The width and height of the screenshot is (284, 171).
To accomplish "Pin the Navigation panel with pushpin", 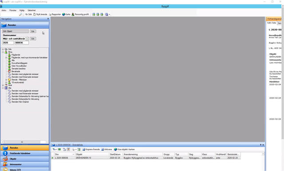I will [x=48, y=19].
